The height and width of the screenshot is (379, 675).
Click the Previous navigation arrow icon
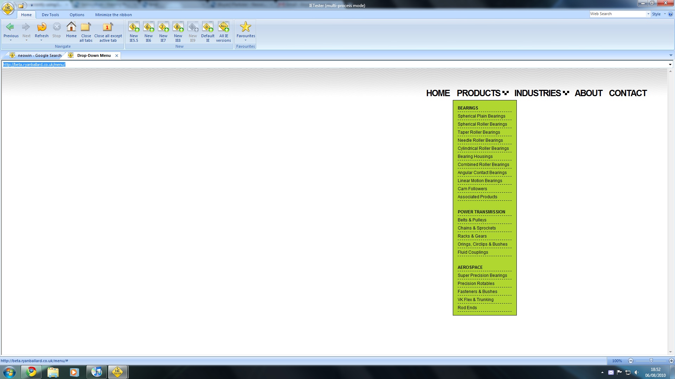click(11, 27)
